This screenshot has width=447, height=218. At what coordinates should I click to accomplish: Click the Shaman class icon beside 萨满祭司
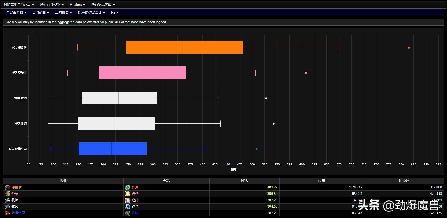(x=7, y=213)
